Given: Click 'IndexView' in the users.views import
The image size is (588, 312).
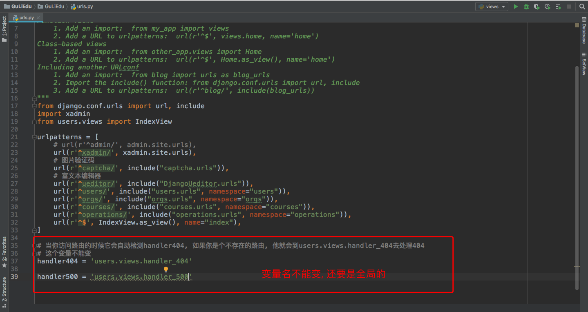Looking at the screenshot, I should [x=154, y=121].
